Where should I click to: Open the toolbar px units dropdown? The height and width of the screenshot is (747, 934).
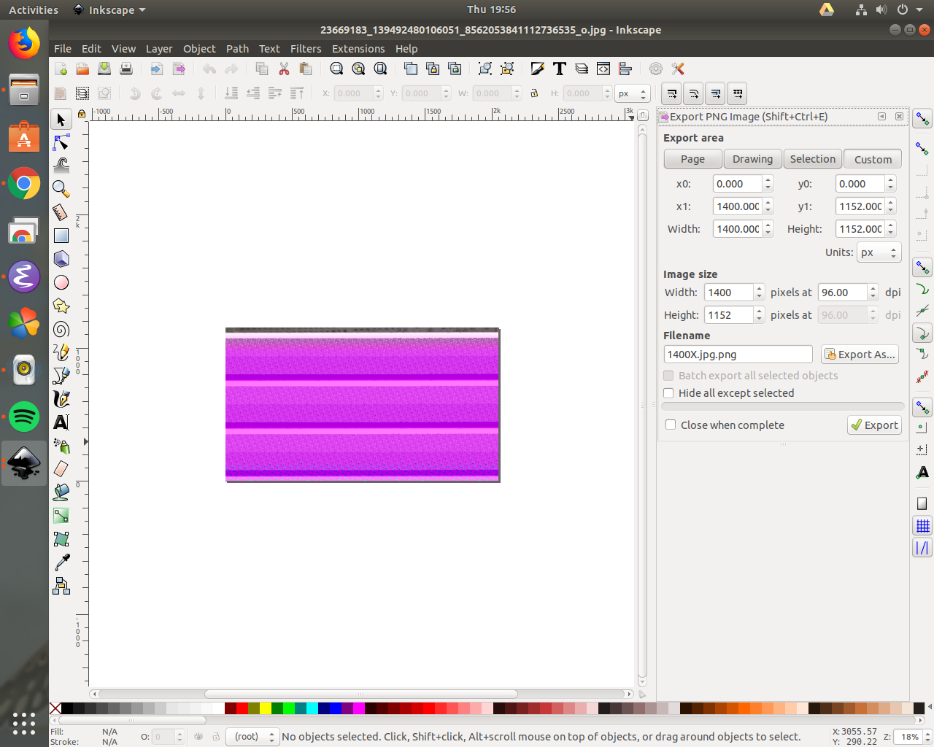point(632,93)
